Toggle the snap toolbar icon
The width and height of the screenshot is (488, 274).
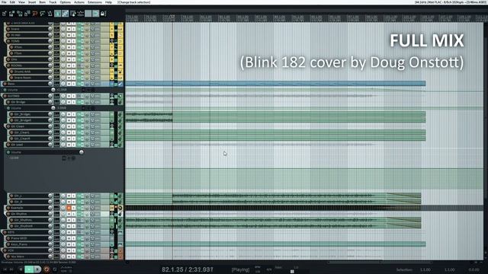[x=95, y=14]
